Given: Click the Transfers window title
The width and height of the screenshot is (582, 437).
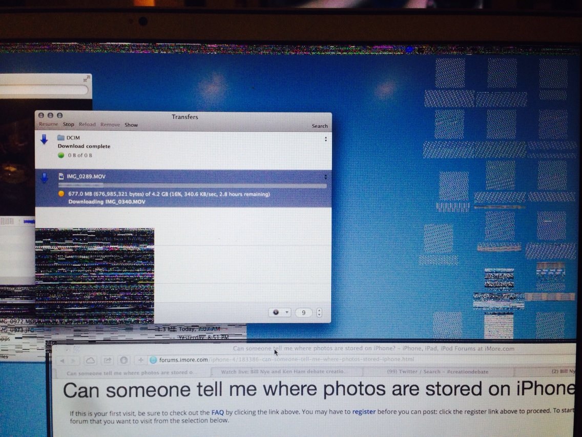Looking at the screenshot, I should 185,116.
